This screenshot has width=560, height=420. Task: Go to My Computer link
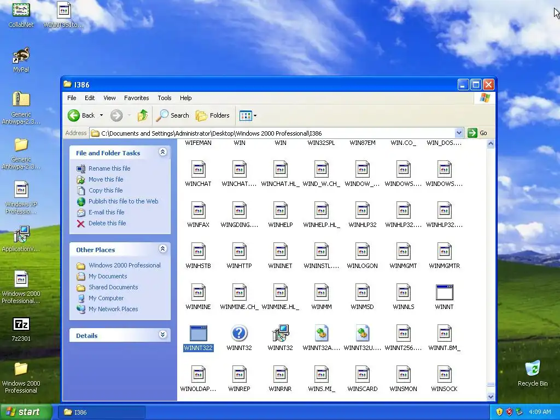[x=106, y=298]
